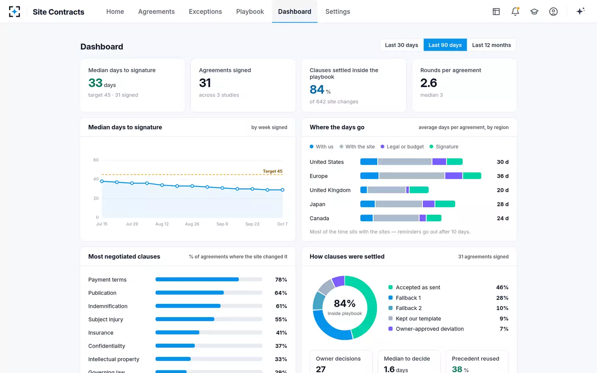Select the Last 12 months range

(x=491, y=45)
